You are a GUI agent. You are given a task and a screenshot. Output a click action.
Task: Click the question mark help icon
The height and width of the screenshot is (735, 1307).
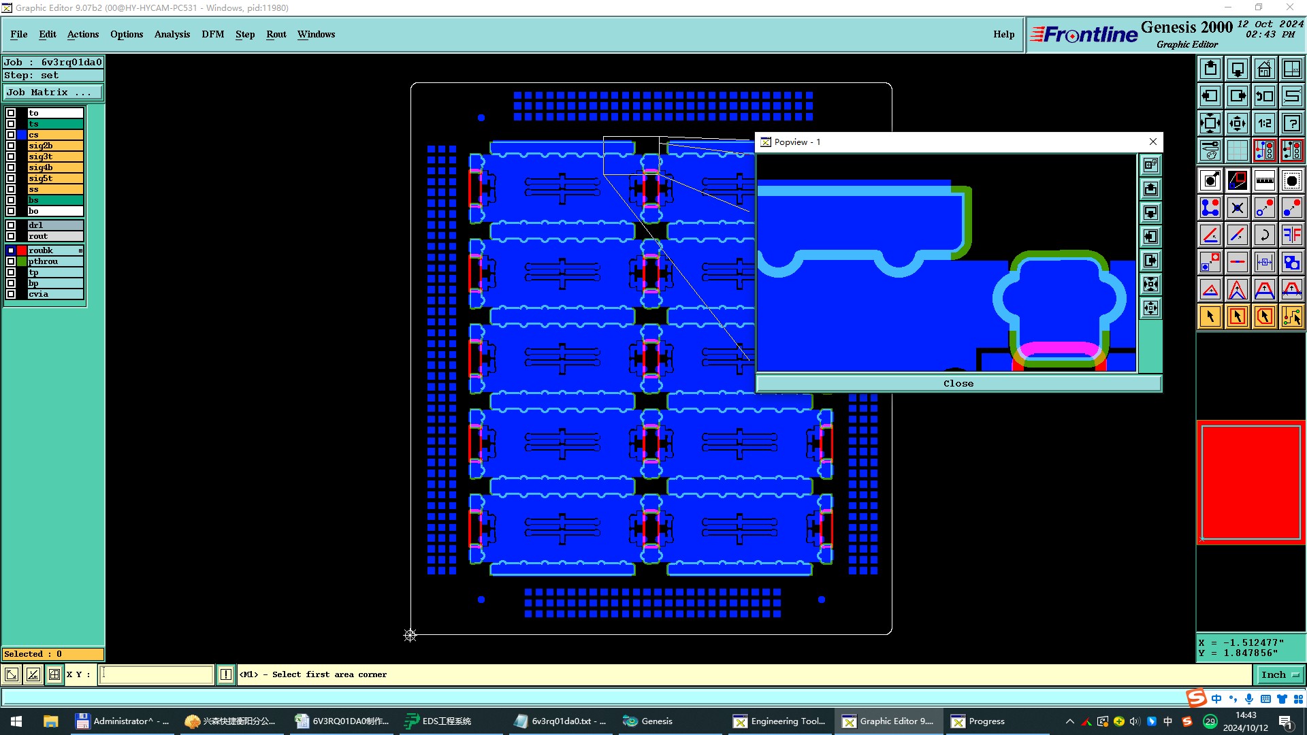click(x=1291, y=123)
